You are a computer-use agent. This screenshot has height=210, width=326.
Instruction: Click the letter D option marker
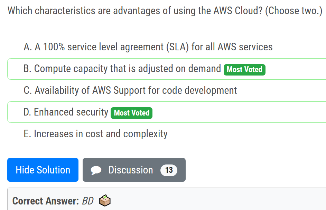pyautogui.click(x=27, y=112)
